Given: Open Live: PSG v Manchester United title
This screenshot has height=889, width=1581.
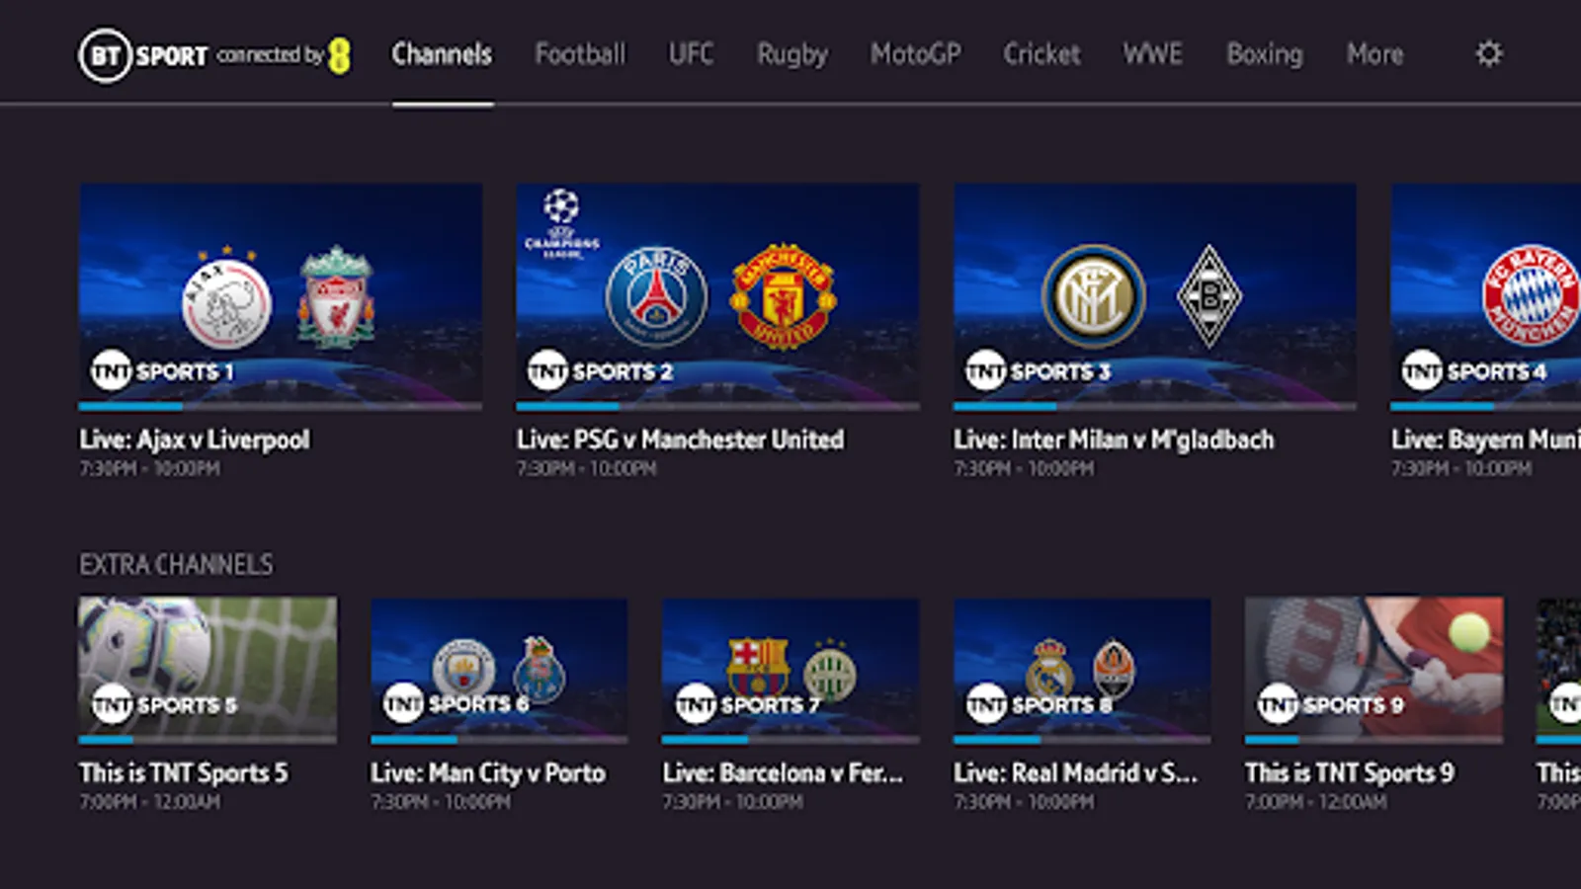Looking at the screenshot, I should point(680,440).
